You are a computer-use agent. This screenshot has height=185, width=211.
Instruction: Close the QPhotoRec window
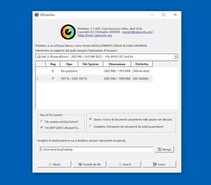[175, 15]
